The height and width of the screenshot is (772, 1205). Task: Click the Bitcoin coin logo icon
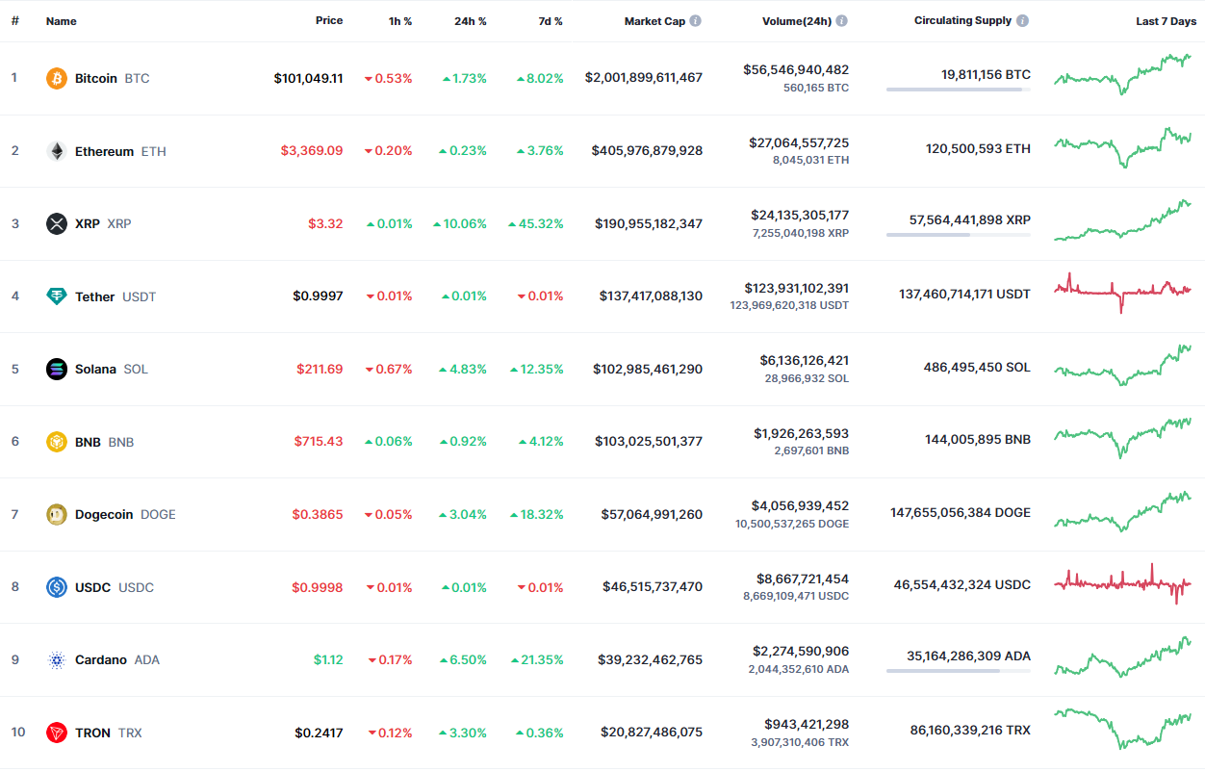pos(57,78)
